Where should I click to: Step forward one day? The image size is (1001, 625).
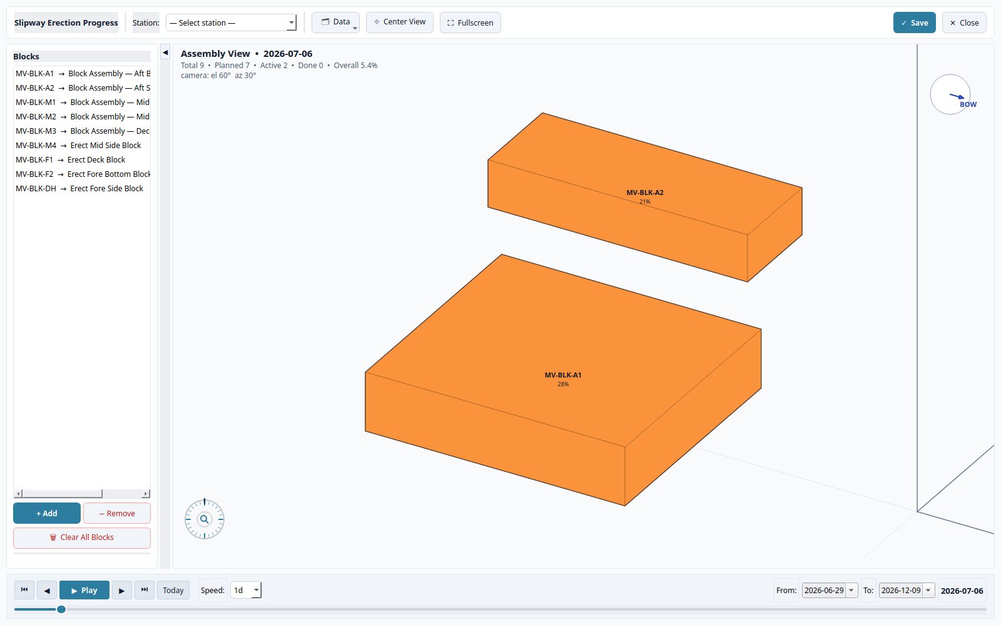coord(121,590)
